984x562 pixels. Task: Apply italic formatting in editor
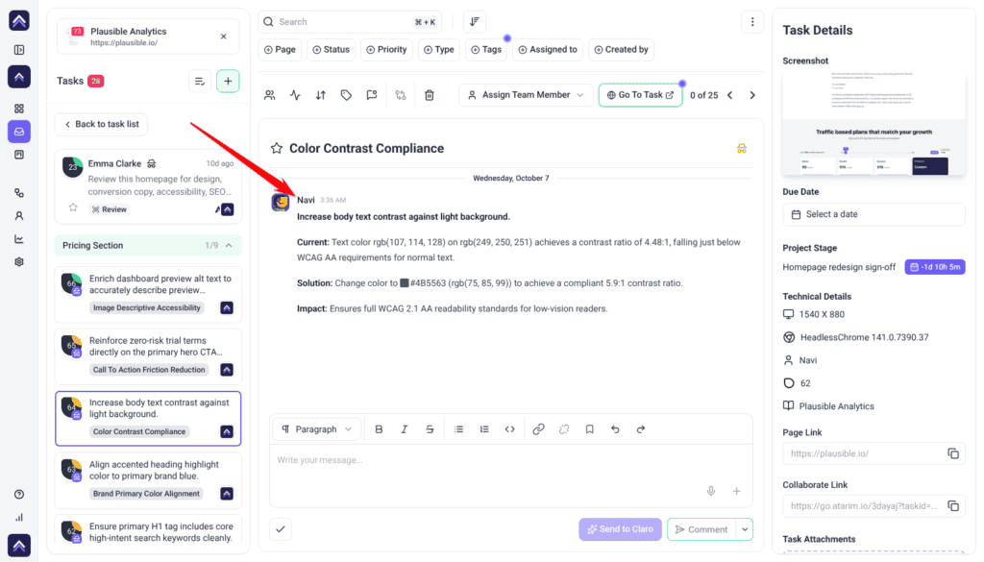405,429
